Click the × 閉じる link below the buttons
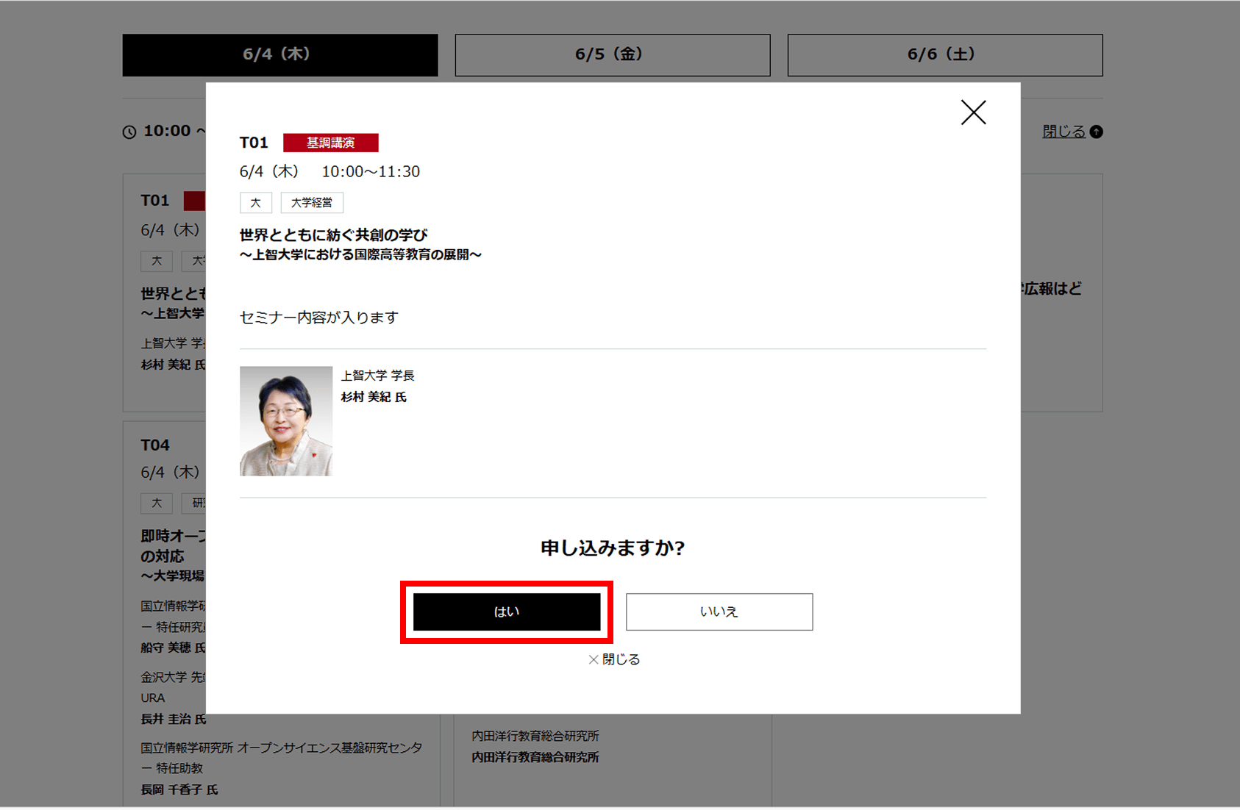 614,659
